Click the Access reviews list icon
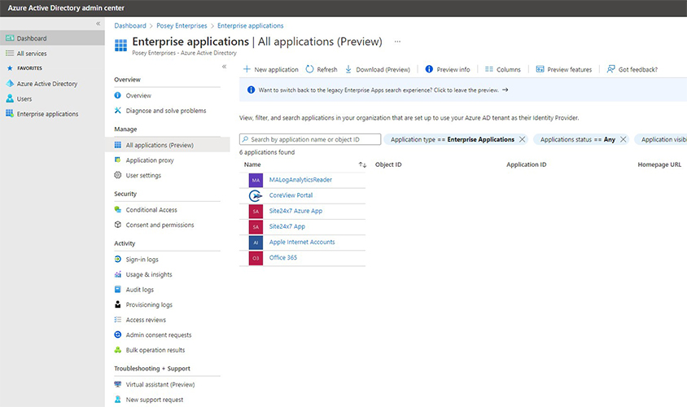687x407 pixels. click(117, 319)
